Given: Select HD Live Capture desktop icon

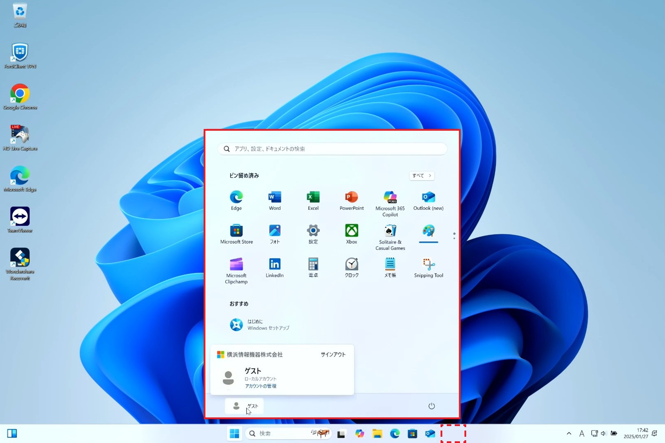Looking at the screenshot, I should (20, 138).
